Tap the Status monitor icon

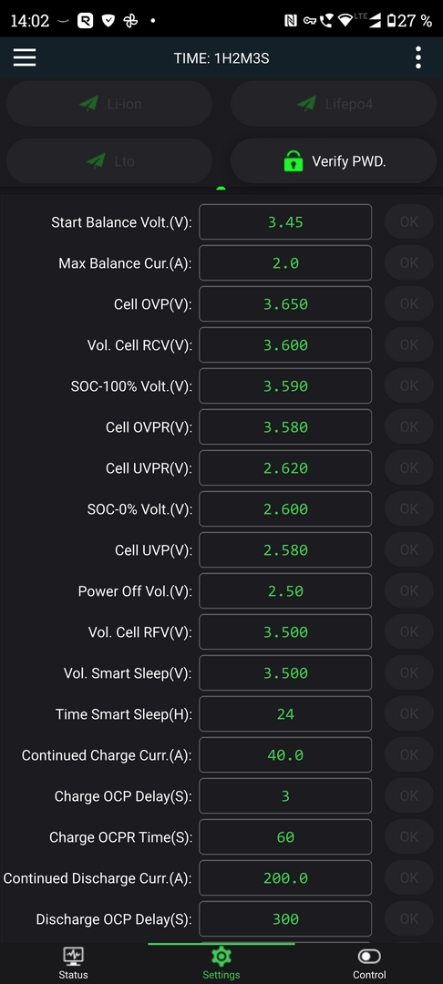coord(74,957)
